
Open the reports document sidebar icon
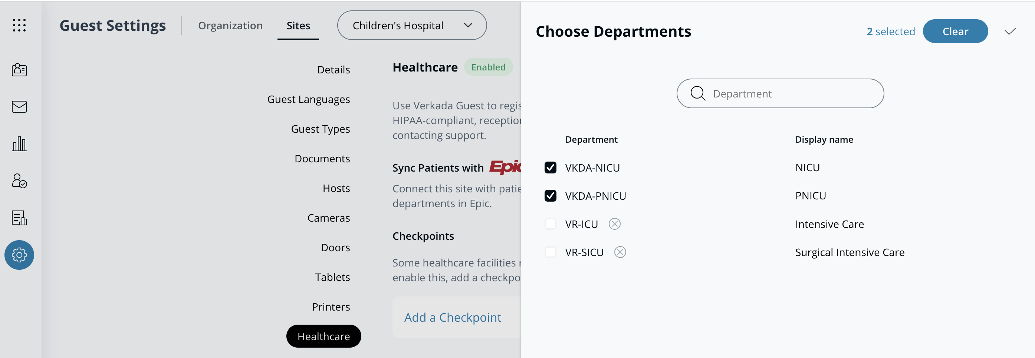(19, 218)
